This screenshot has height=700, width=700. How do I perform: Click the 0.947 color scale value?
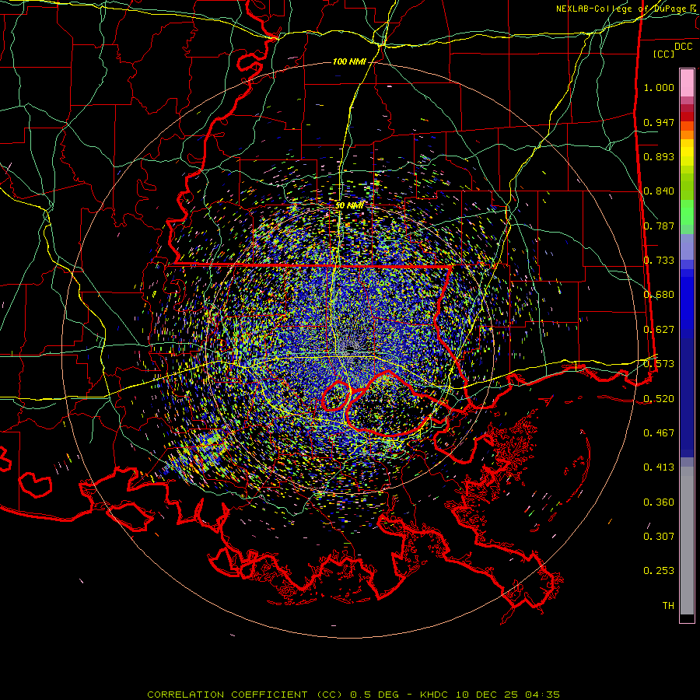[x=659, y=122]
